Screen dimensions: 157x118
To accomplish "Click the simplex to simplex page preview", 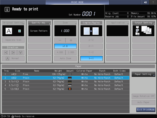I will point(91,31).
